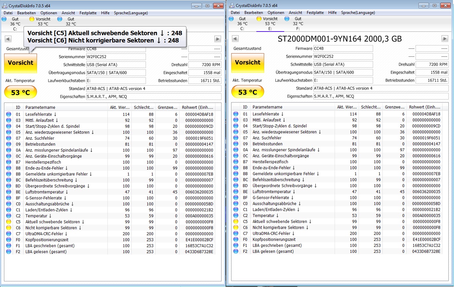Click previous disk arrow in right window
Viewport: 454px width, 287px height.
click(235, 39)
